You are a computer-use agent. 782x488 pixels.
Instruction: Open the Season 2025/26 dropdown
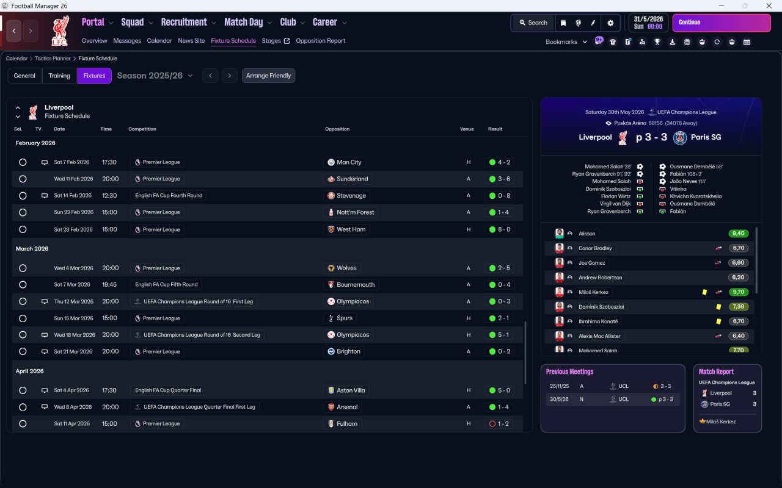[155, 76]
